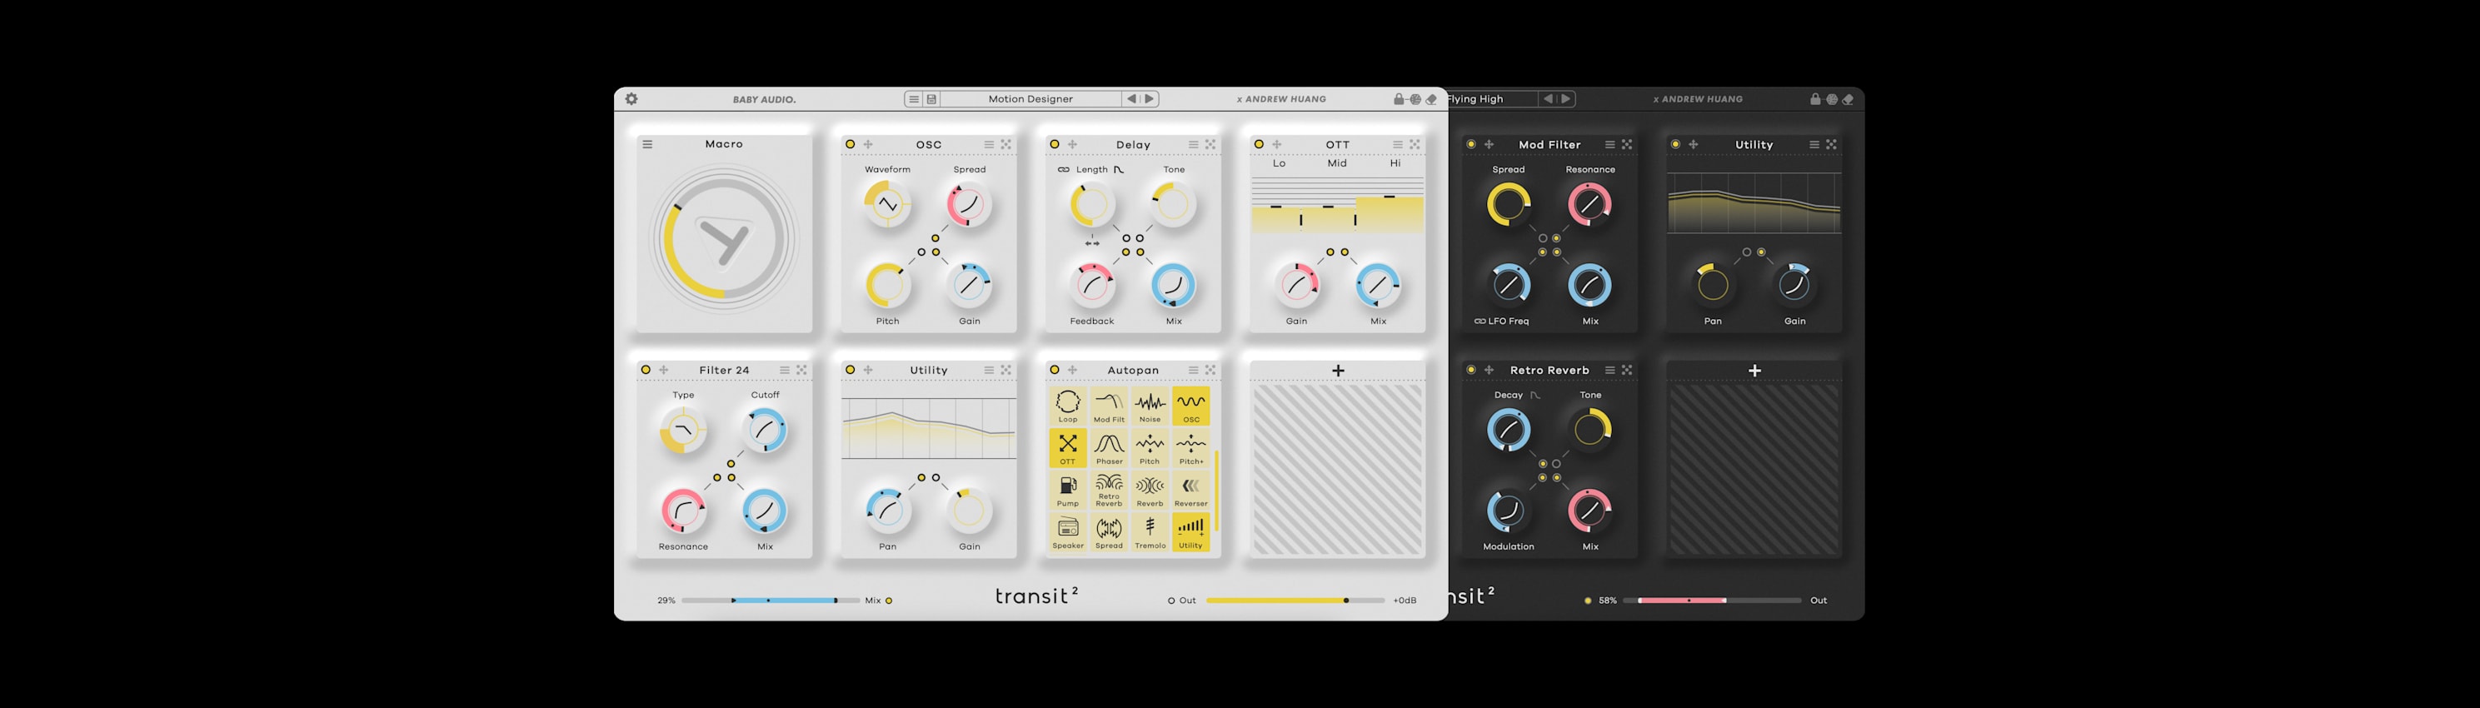Open the OSC module options menu
Viewport: 2480px width, 708px height.
[989, 144]
